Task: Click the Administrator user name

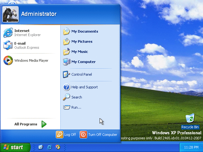Action: click(x=39, y=14)
